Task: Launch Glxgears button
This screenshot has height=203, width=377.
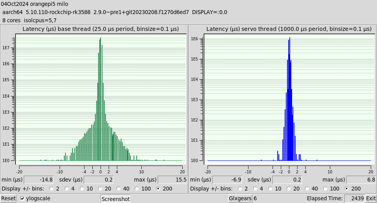Action: click(240, 198)
